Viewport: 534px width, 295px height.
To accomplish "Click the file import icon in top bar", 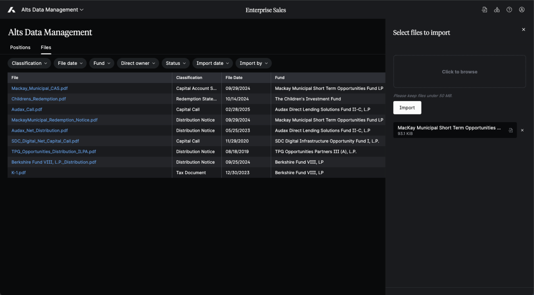I will pos(484,10).
